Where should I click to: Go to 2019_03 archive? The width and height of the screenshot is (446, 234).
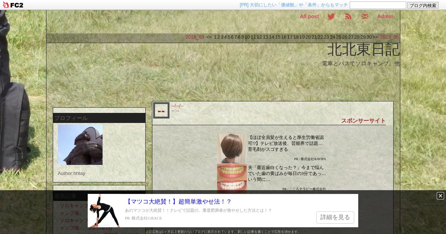click(x=195, y=37)
